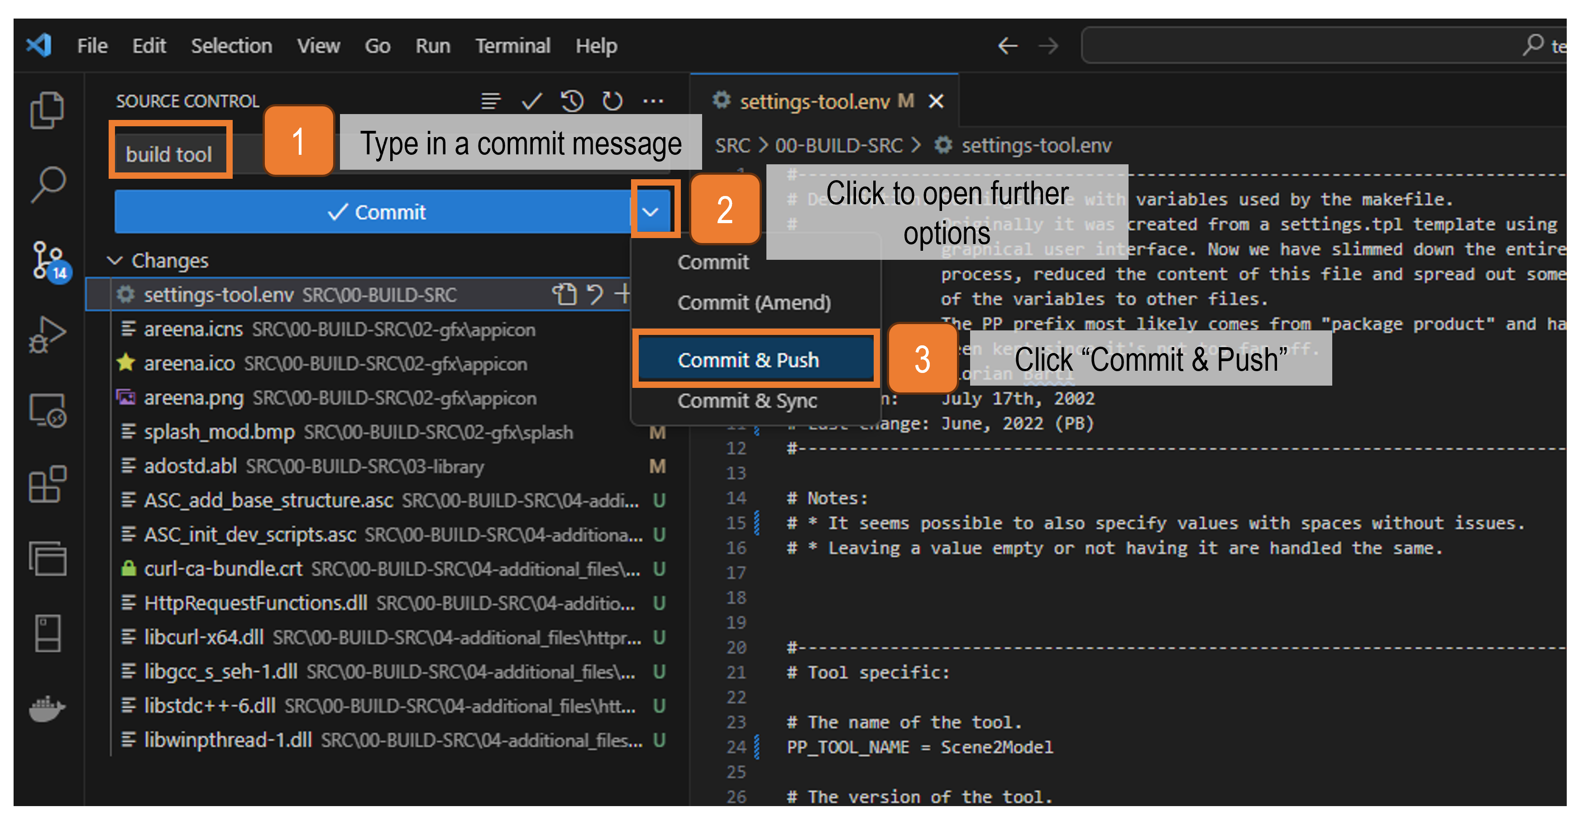Open the Docker view icon

pyautogui.click(x=47, y=708)
